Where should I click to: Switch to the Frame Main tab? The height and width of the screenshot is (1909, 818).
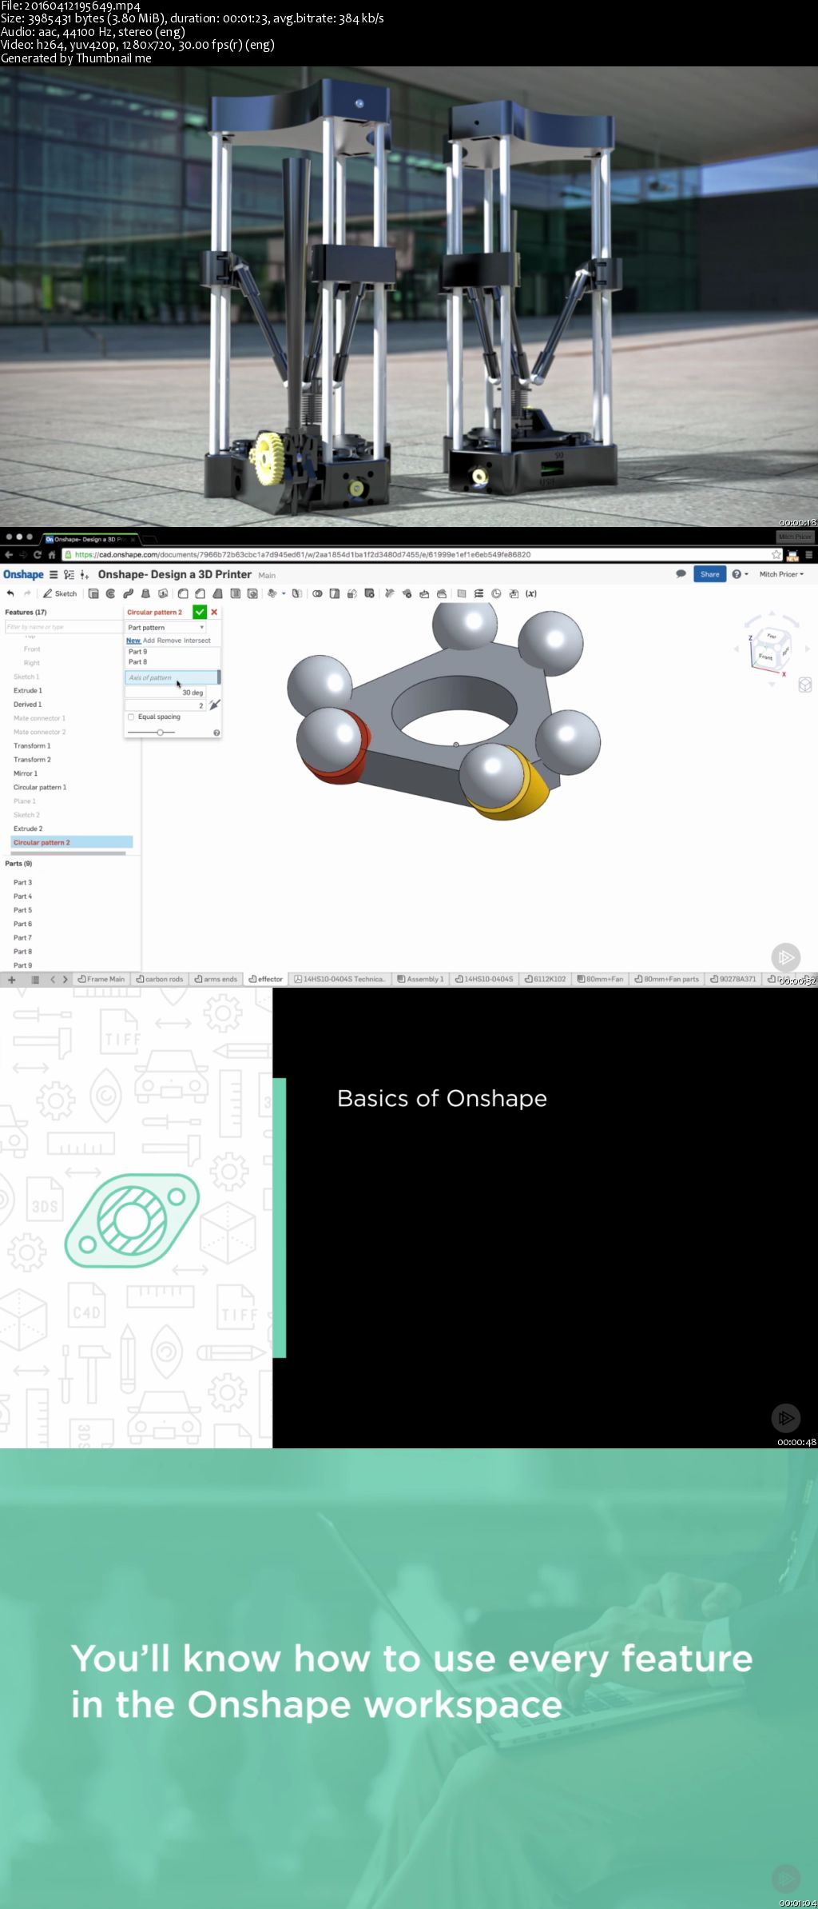pos(101,979)
